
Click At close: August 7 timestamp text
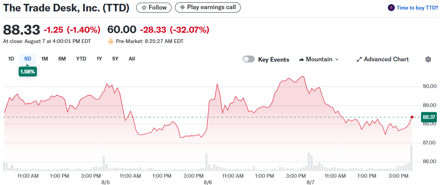point(47,41)
